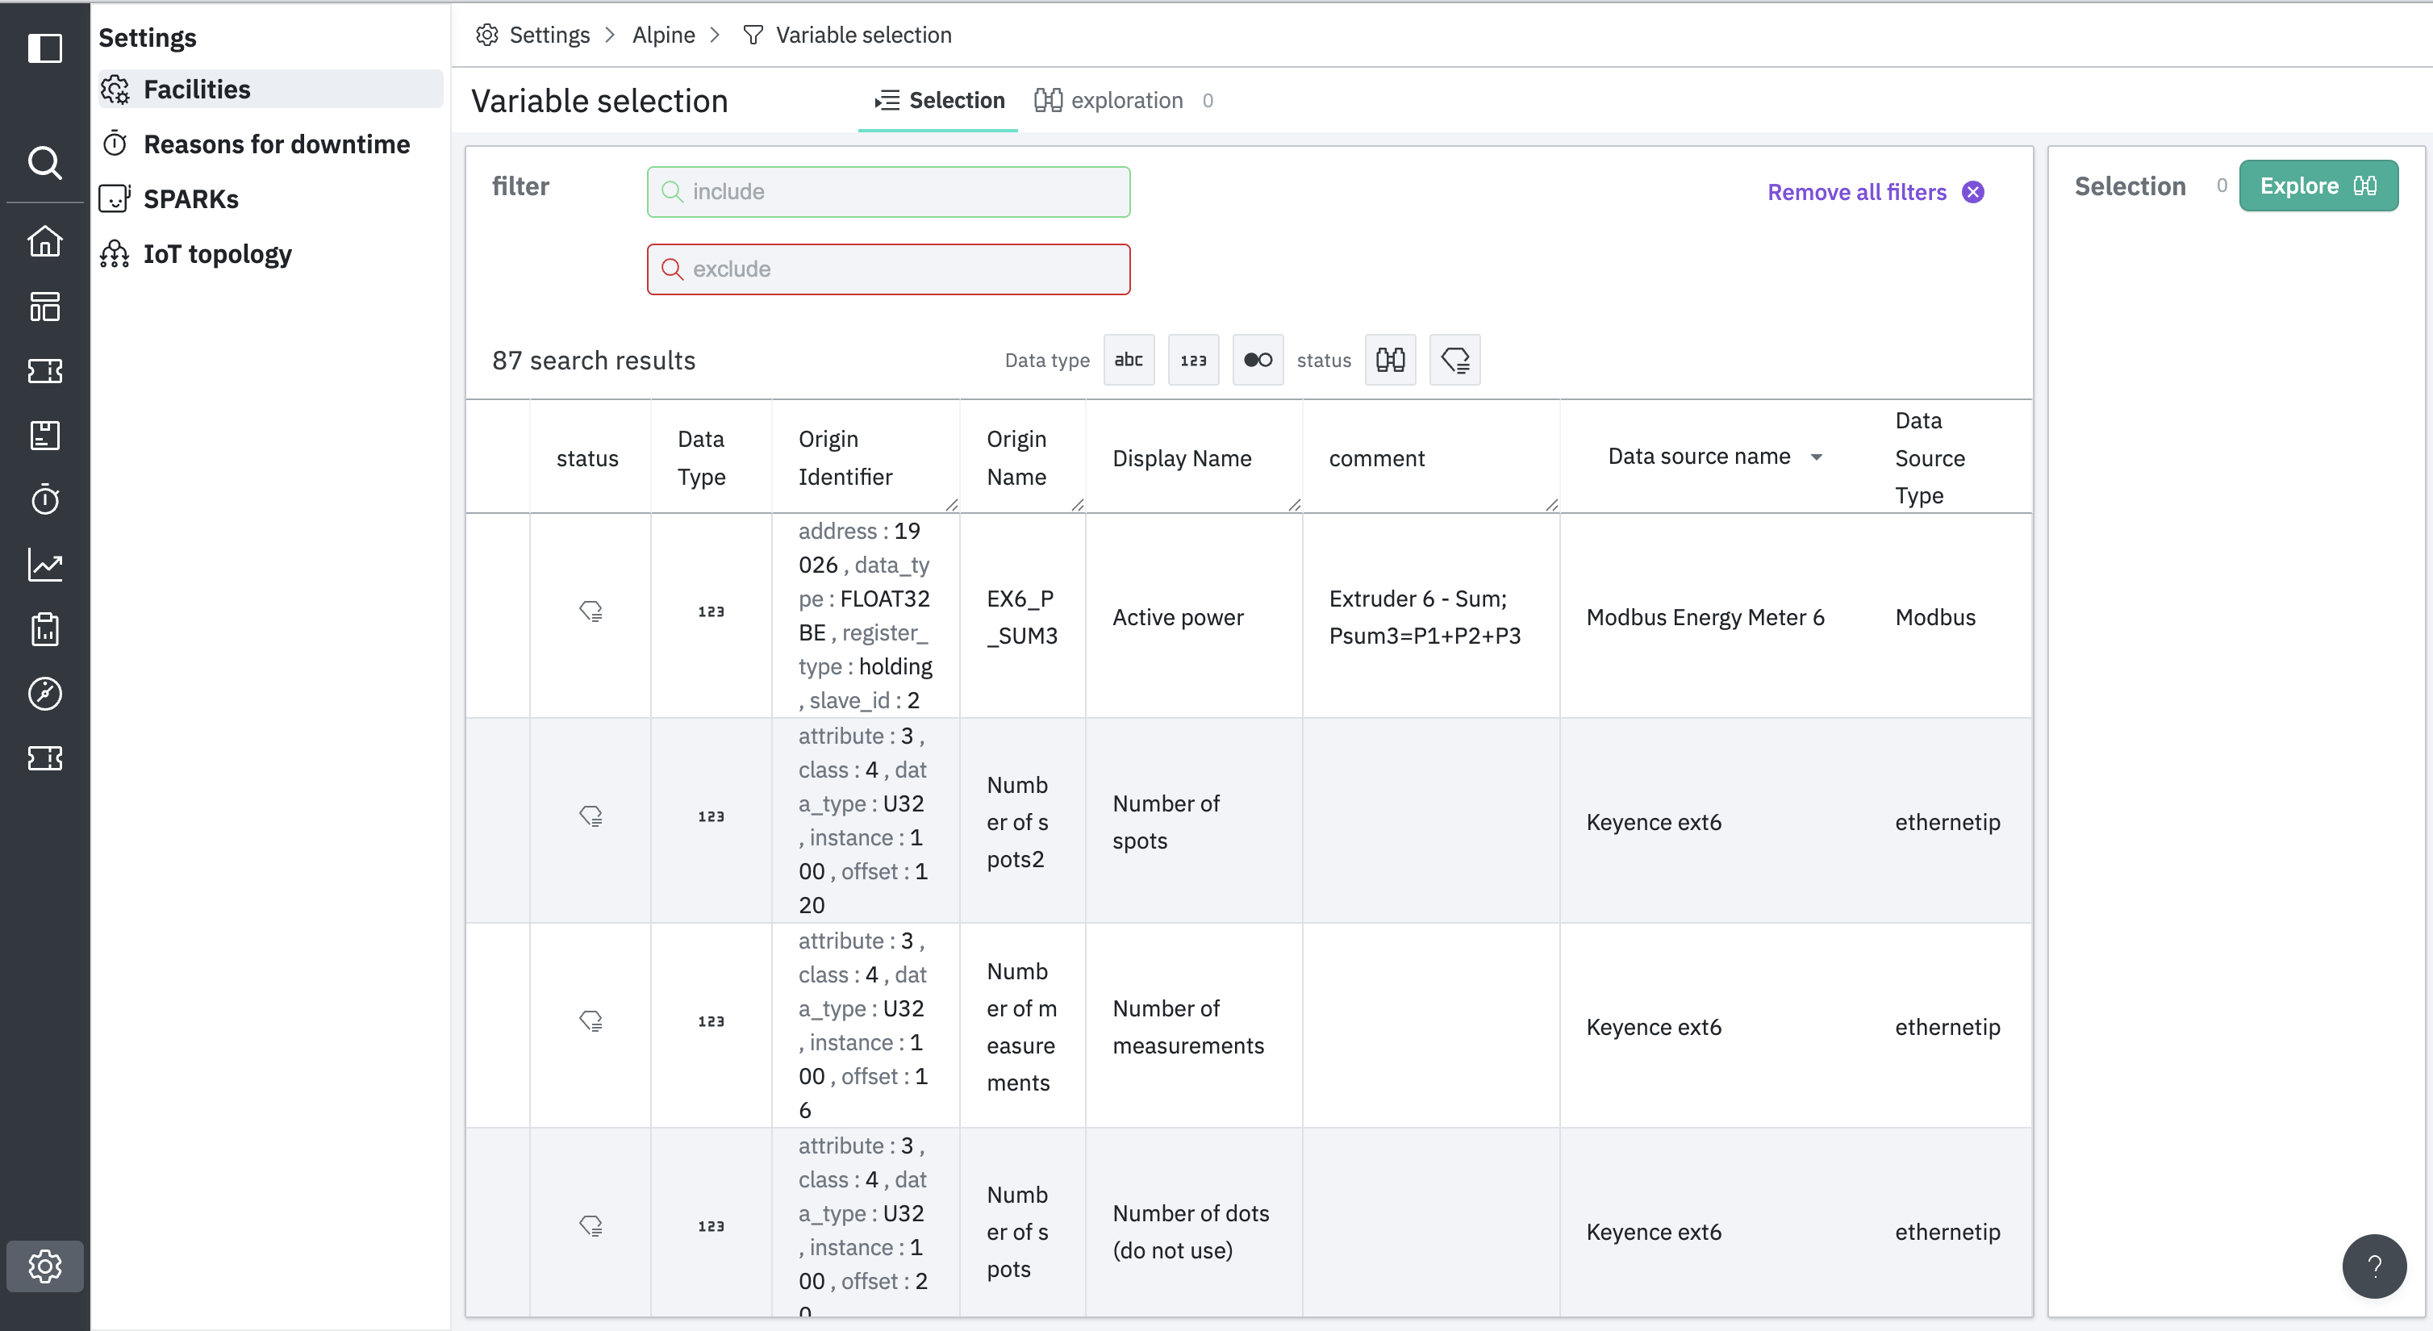Toggle the binoculars status filter

tap(1389, 360)
